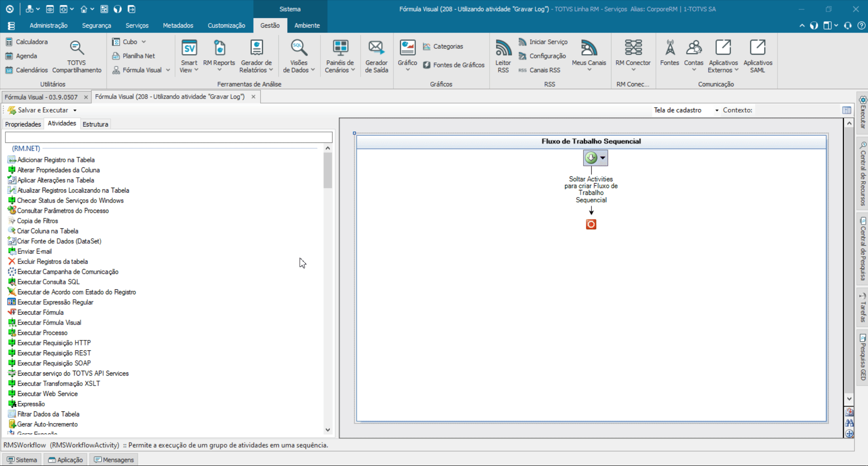Viewport: 868px width, 466px height.
Task: Click the activity list scroll-down arrow
Action: 328,430
